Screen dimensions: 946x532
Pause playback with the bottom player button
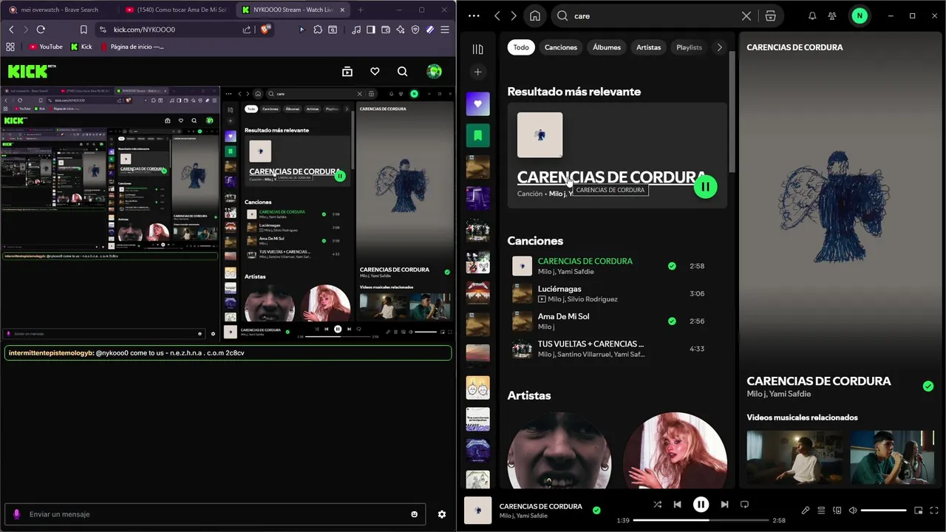[701, 505]
